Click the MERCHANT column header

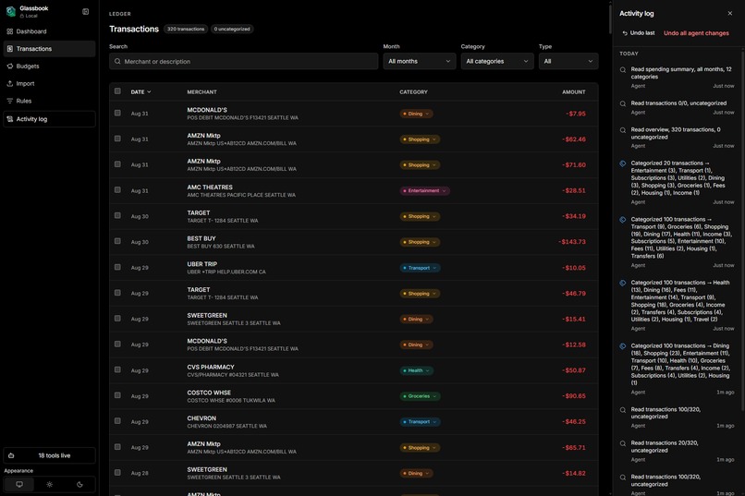pos(202,92)
